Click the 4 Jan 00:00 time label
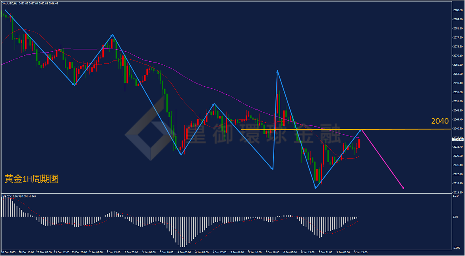The width and height of the screenshot is (465, 256). pos(184,252)
